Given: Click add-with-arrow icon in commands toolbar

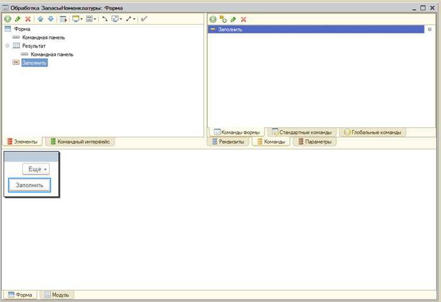Looking at the screenshot, I should (223, 19).
